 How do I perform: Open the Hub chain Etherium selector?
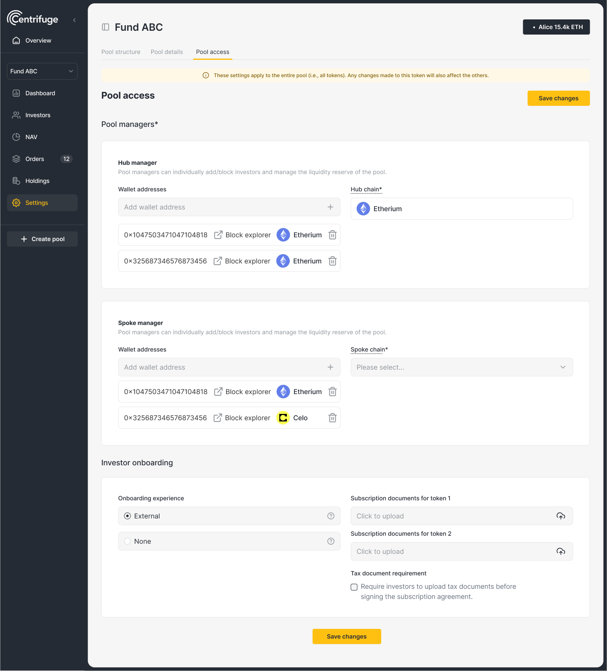click(461, 209)
